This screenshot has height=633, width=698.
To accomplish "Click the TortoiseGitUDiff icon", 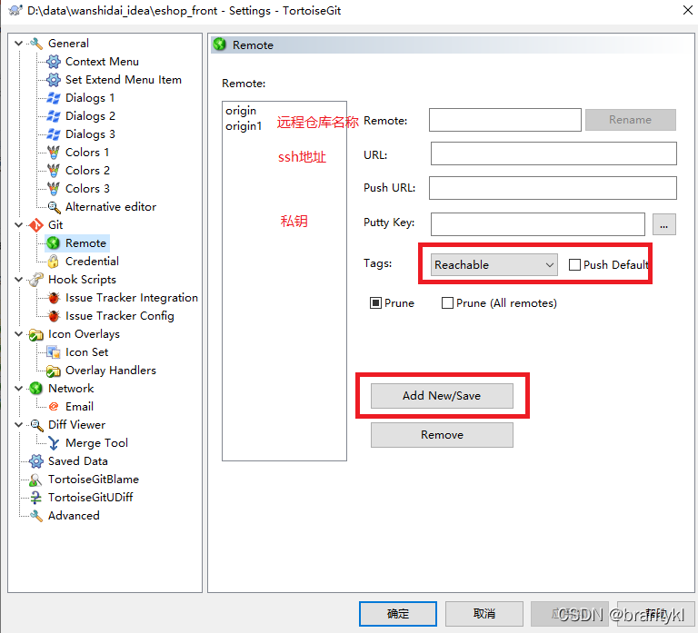I will pyautogui.click(x=36, y=498).
